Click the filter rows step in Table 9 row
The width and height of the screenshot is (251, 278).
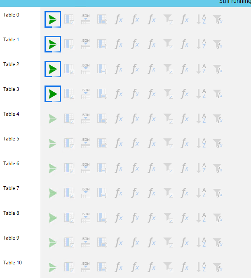[168, 242]
